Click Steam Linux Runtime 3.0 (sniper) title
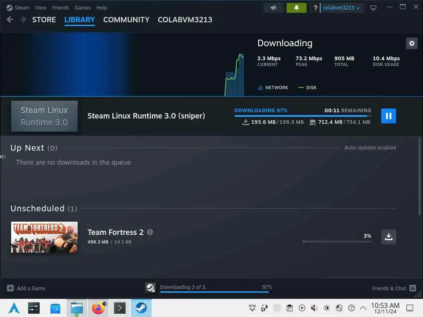This screenshot has height=317, width=423. (146, 116)
